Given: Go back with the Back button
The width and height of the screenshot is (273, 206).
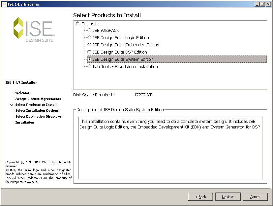Looking at the screenshot, I should [200, 197].
